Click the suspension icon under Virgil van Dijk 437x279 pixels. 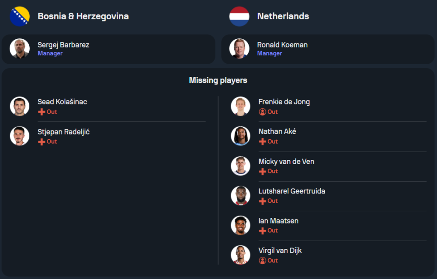pos(262,261)
